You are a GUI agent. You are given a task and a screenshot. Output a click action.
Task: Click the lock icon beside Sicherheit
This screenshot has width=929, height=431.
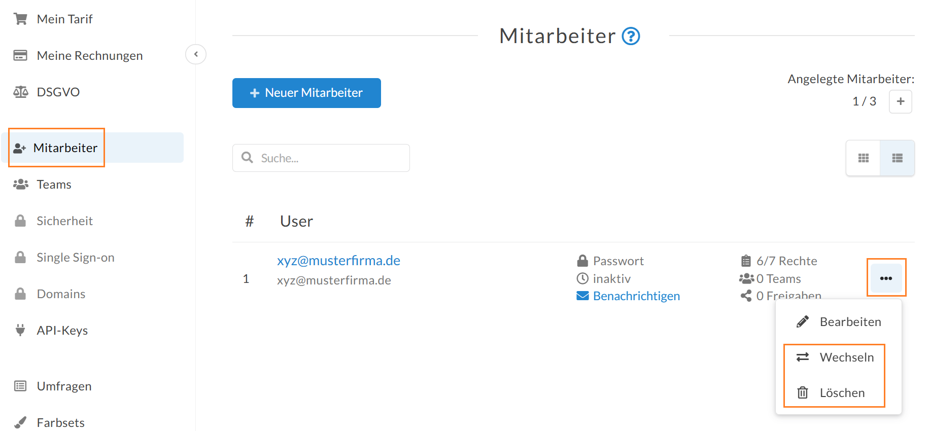click(20, 221)
